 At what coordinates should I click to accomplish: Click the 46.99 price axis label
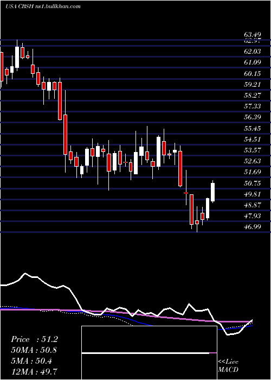tap(252, 226)
